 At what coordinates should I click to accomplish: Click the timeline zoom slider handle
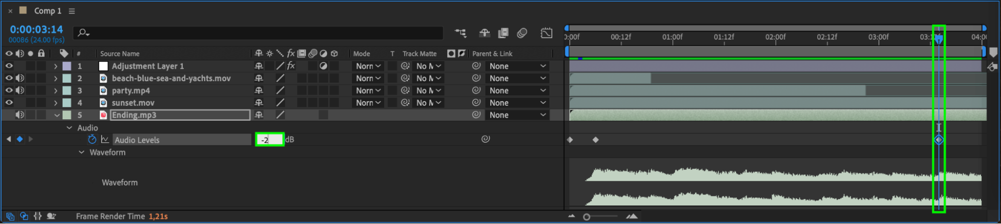pyautogui.click(x=587, y=216)
